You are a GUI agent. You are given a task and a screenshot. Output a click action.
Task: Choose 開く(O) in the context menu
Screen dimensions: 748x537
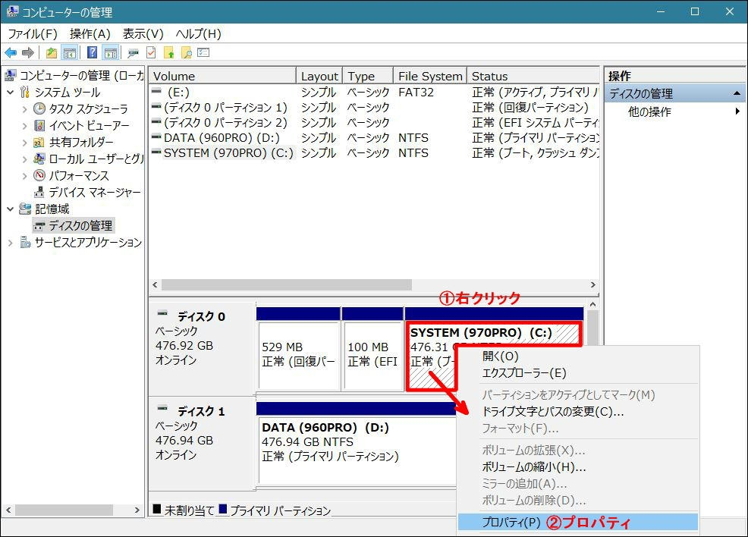tap(578, 356)
